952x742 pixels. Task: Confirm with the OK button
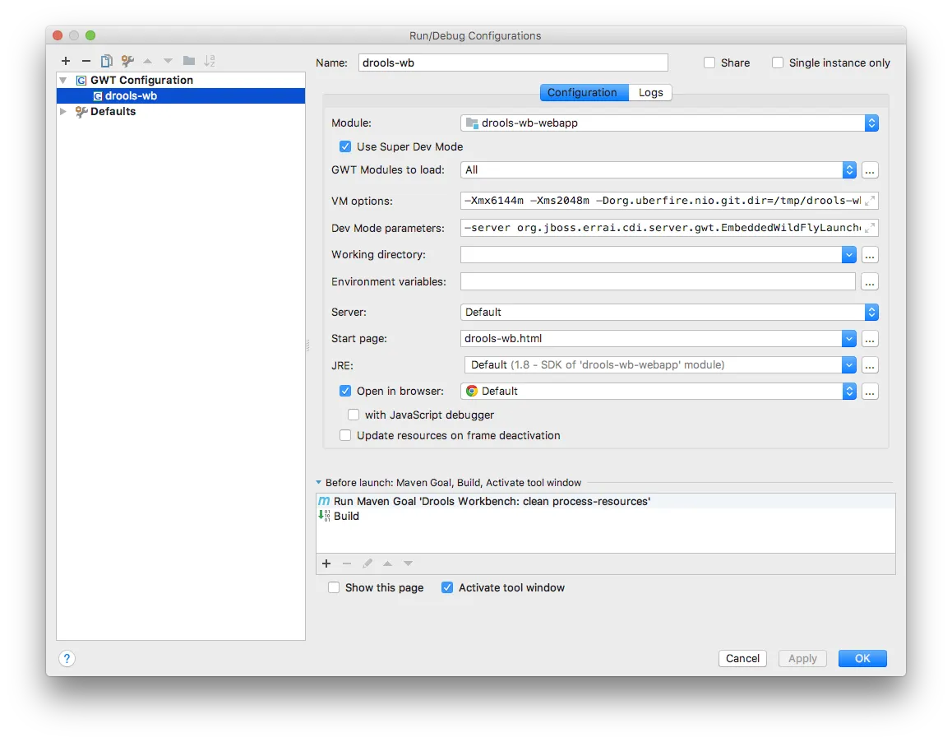click(x=862, y=658)
